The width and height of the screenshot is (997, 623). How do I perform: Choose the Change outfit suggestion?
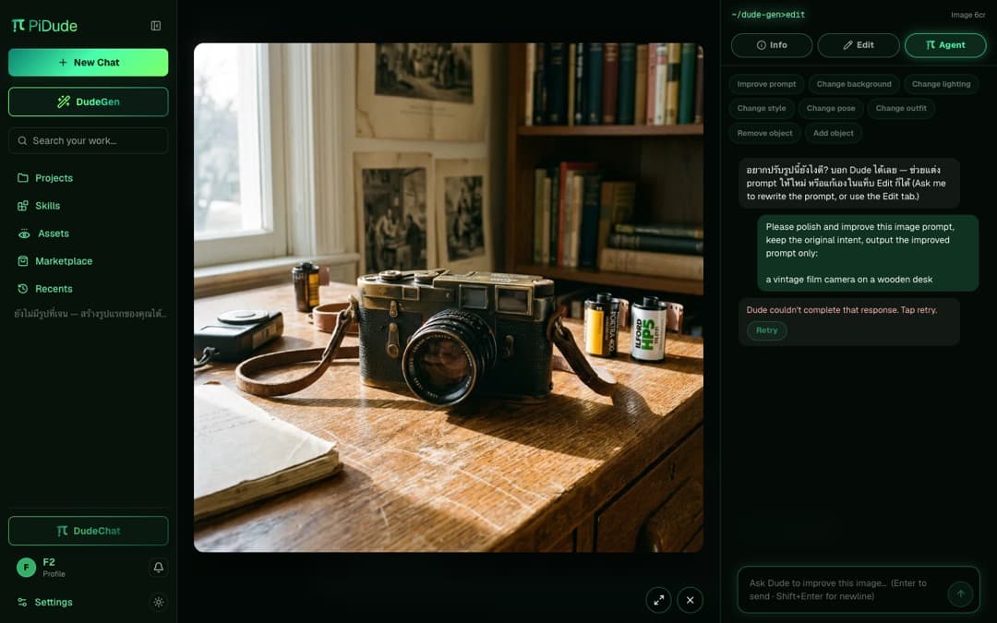[901, 108]
